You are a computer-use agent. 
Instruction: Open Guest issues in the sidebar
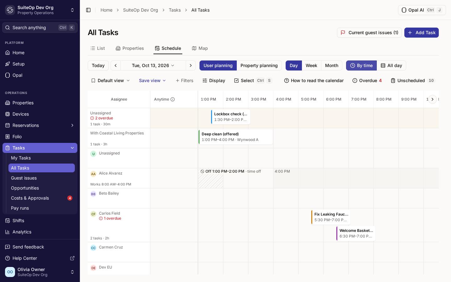click(x=42, y=178)
